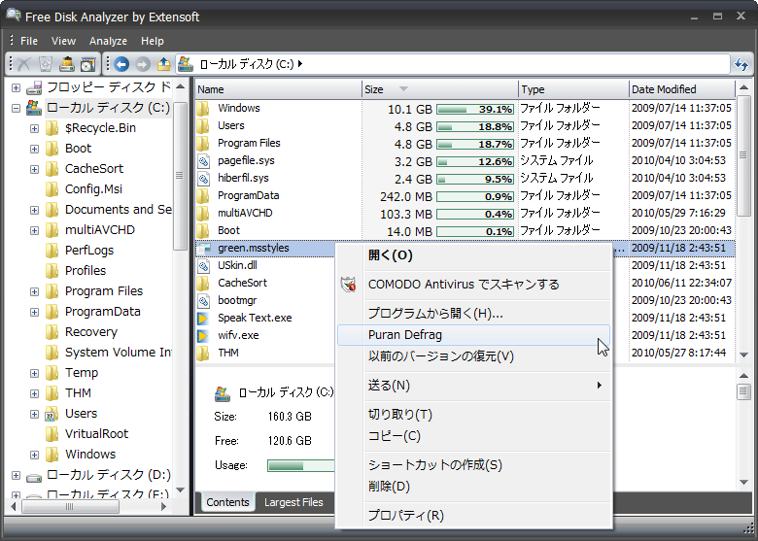Open the address bar breadcrumb arrow
758x541 pixels.
point(300,64)
